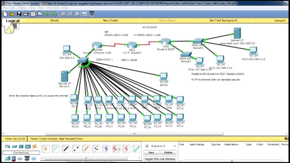Click Power Cycle Devices
Viewport: 290px width, 163px height.
click(x=44, y=139)
